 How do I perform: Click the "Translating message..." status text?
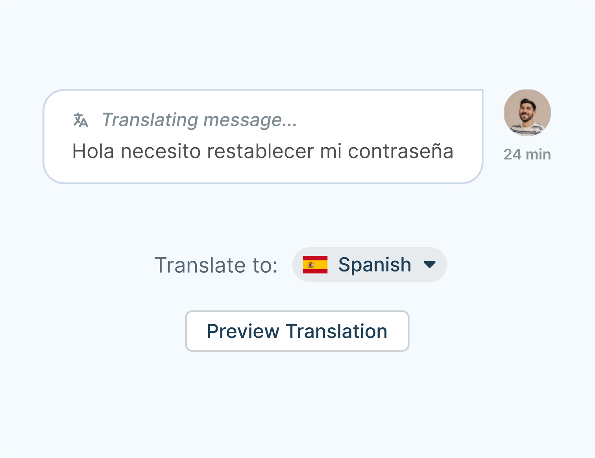pos(199,120)
